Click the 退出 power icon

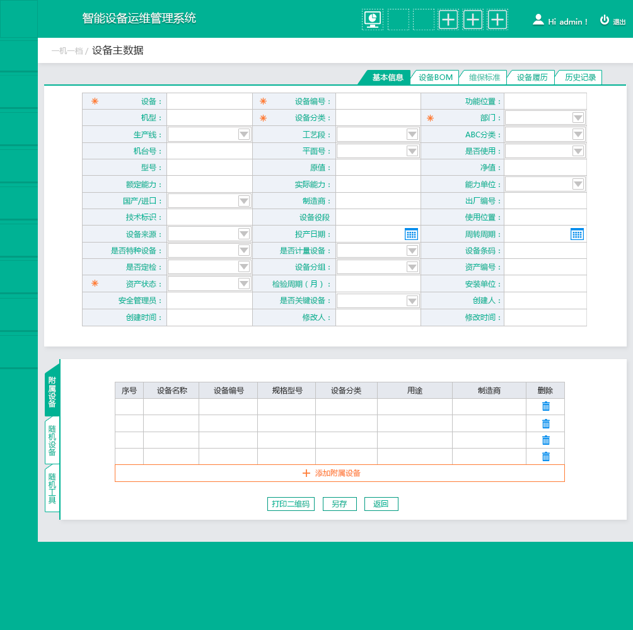[x=604, y=20]
